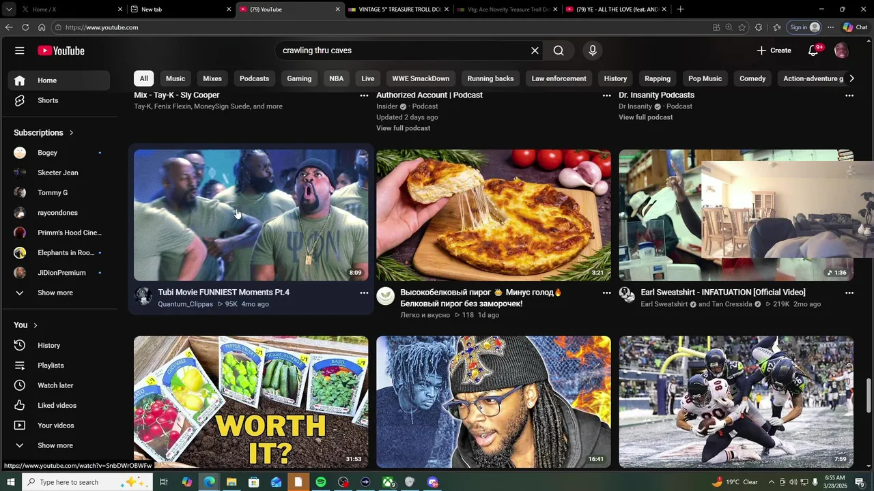This screenshot has width=874, height=491.
Task: Go back with the browser back arrow
Action: pyautogui.click(x=9, y=27)
